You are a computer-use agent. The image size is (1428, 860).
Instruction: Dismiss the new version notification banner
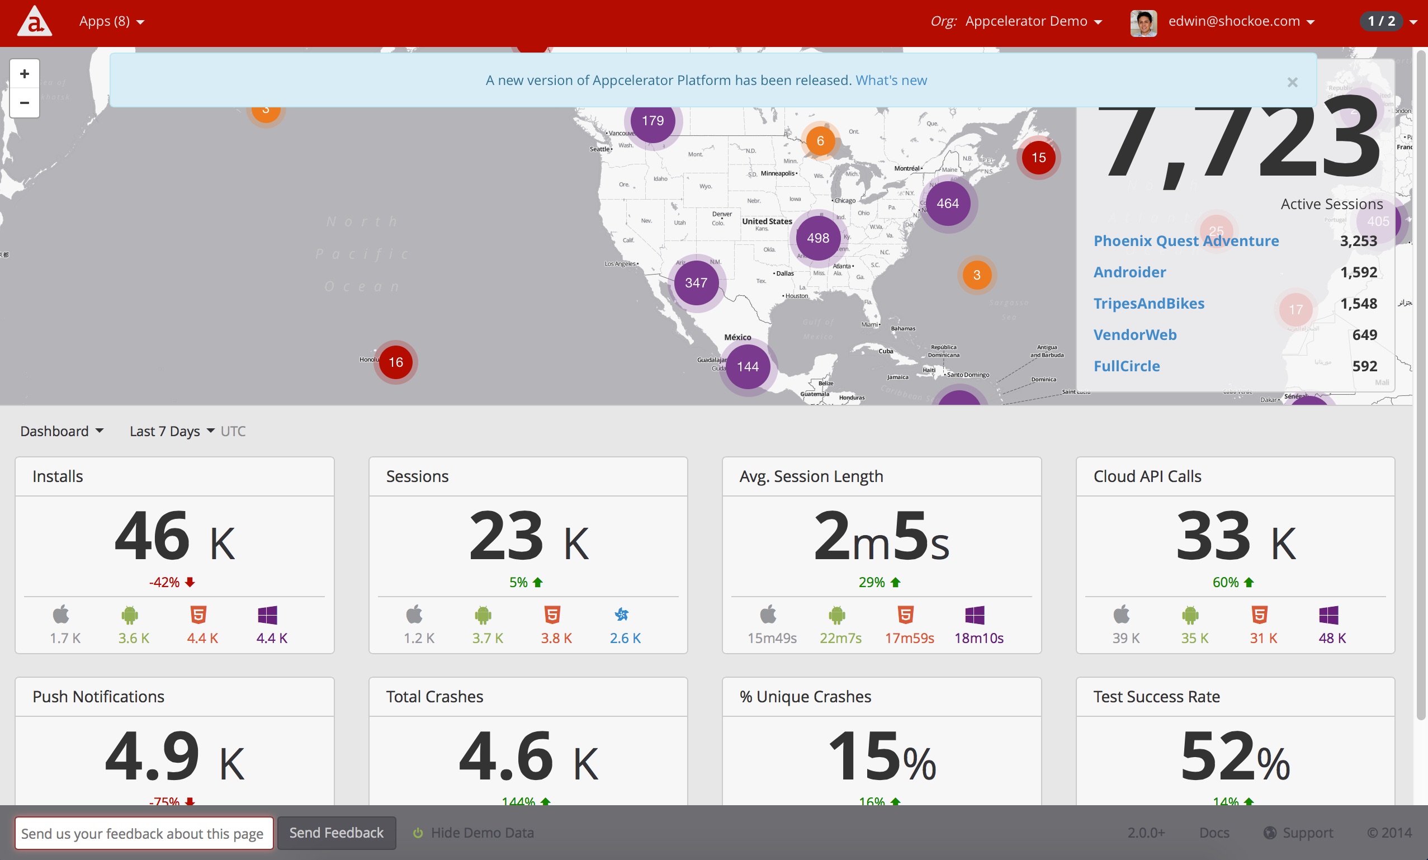click(1293, 82)
